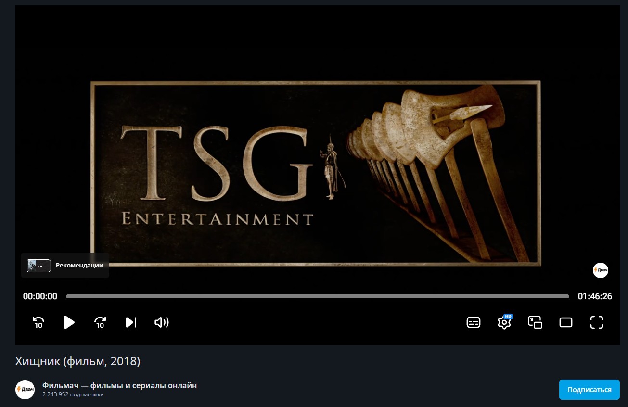
Task: Click the 2 243 952 подписчика count
Action: coord(73,395)
